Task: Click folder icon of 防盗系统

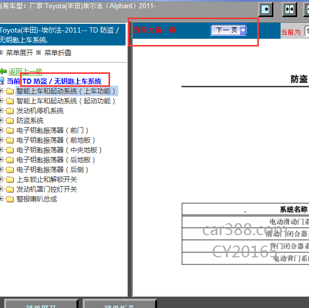Action: (10, 120)
